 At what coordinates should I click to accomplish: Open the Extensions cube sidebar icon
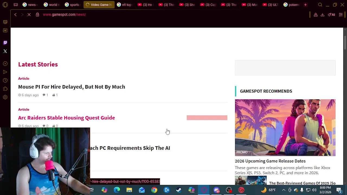point(5,89)
